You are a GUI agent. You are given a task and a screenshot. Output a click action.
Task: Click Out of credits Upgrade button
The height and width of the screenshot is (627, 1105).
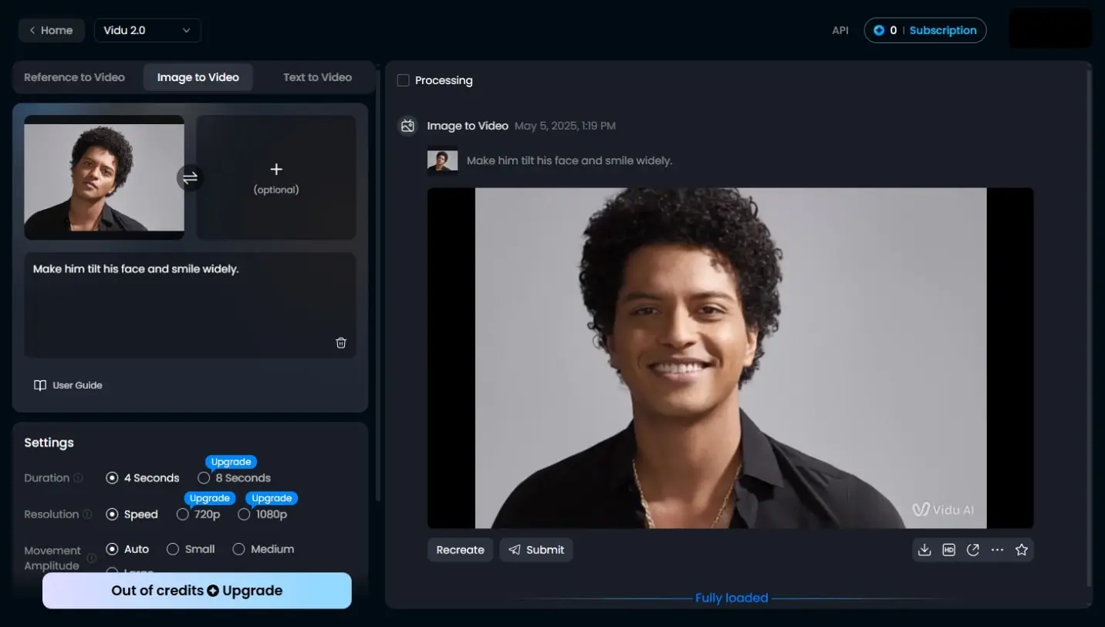coord(197,591)
